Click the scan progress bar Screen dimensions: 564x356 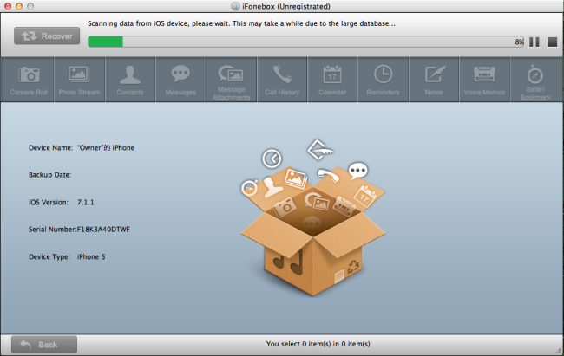click(x=305, y=42)
